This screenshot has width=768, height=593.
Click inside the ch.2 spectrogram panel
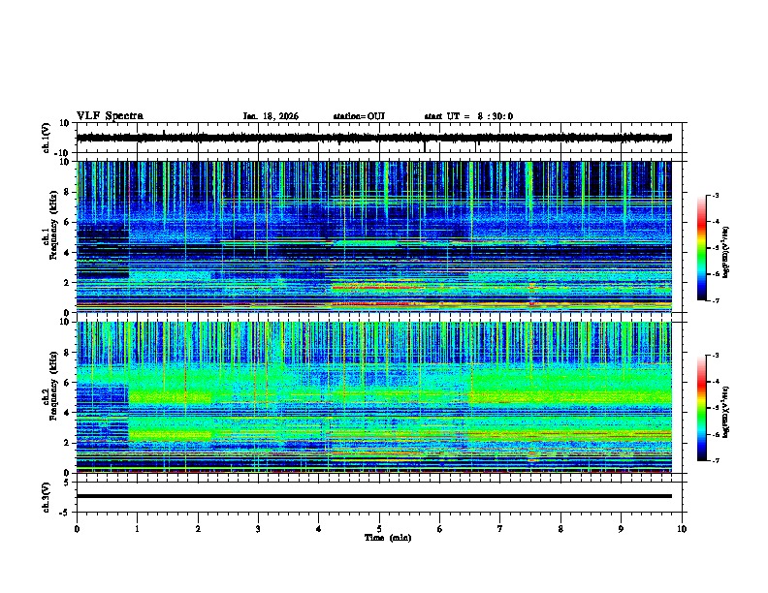pos(374,397)
